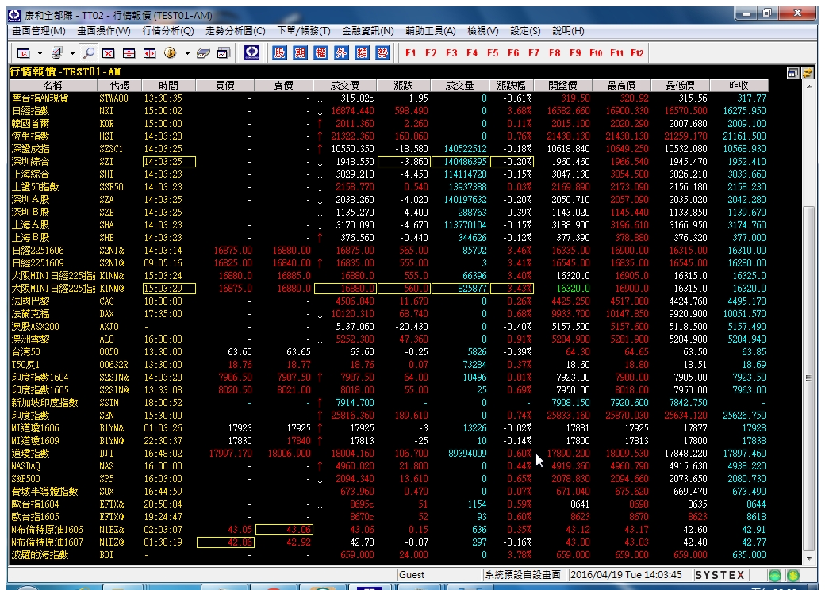The height and width of the screenshot is (590, 825).
Task: Select the S&P500 row name
Action: click(25, 478)
